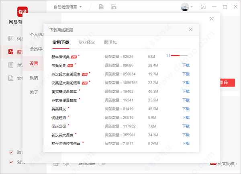Click the 45.9M size value
Screen dimensions: 241x174
click(x=153, y=109)
